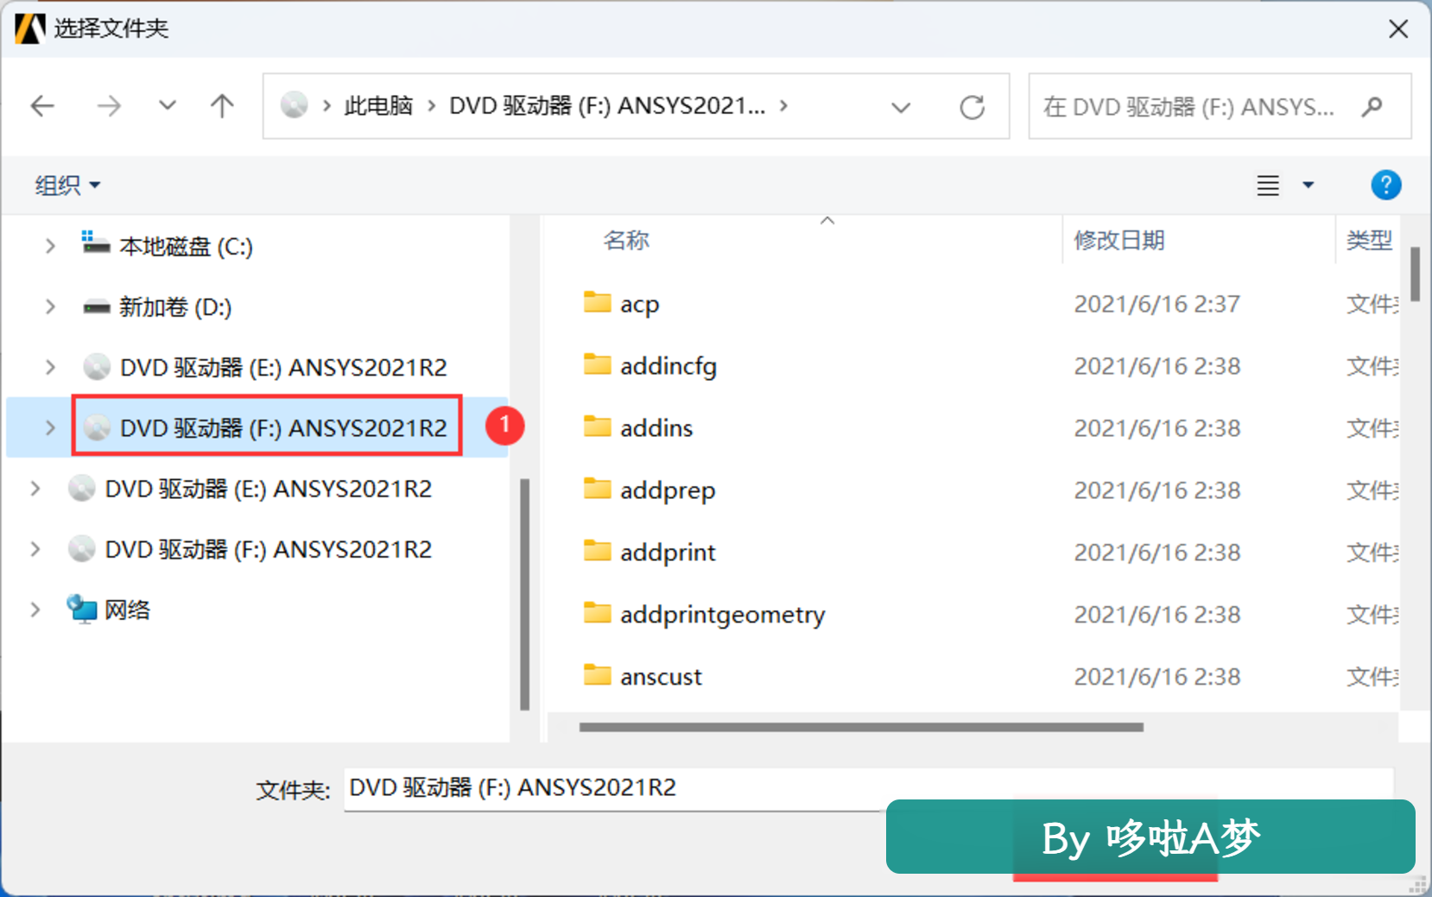Click the 文件夹 name input field

click(x=868, y=788)
